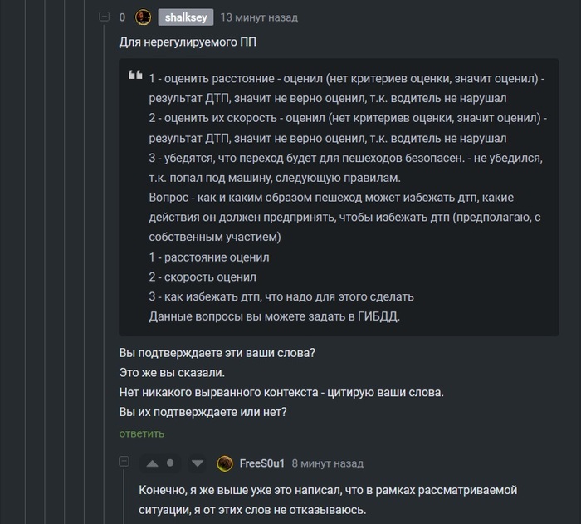Collapse FreeS0u1's reply thread
Screen dimensions: 581x524
[124, 463]
